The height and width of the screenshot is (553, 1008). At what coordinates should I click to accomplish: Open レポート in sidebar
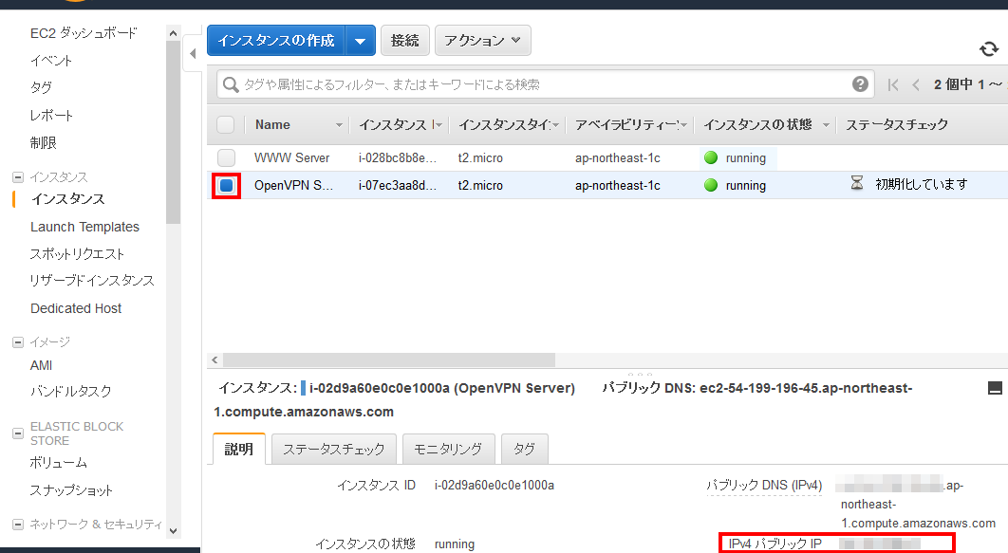point(51,116)
